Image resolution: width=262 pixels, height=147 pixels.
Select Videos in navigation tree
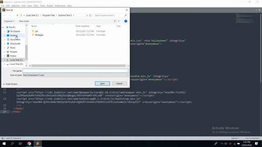13,56
